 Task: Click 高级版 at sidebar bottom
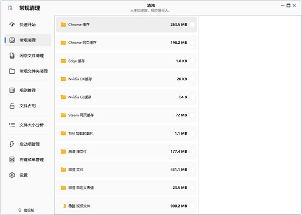tap(27, 209)
